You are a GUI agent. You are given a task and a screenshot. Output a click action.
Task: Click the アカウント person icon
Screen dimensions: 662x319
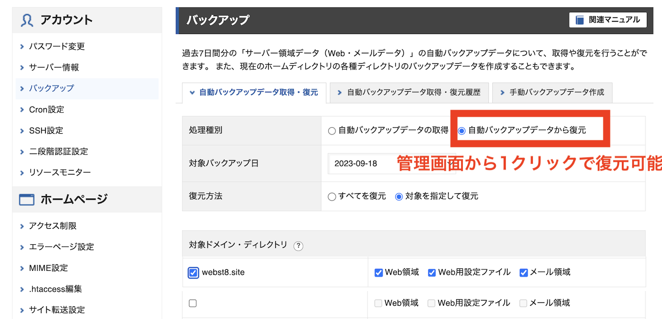[x=26, y=20]
